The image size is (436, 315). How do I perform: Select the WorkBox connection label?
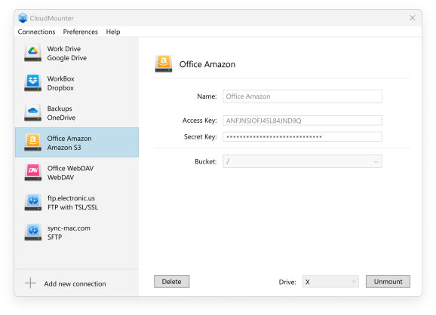[x=60, y=78]
